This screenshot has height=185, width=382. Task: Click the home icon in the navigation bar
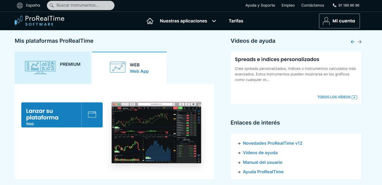pyautogui.click(x=150, y=21)
